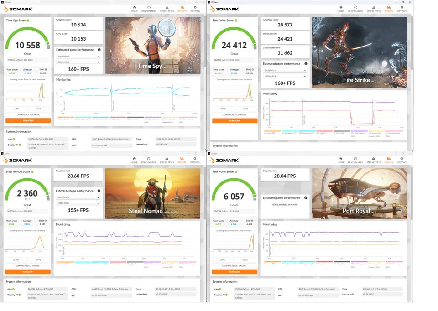This screenshot has width=438, height=311.
Task: Switch to Results tab in the Steel Nomad window
Action: click(182, 160)
